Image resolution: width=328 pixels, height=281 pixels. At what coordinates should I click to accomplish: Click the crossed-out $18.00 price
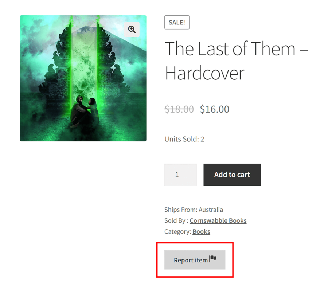tap(179, 109)
